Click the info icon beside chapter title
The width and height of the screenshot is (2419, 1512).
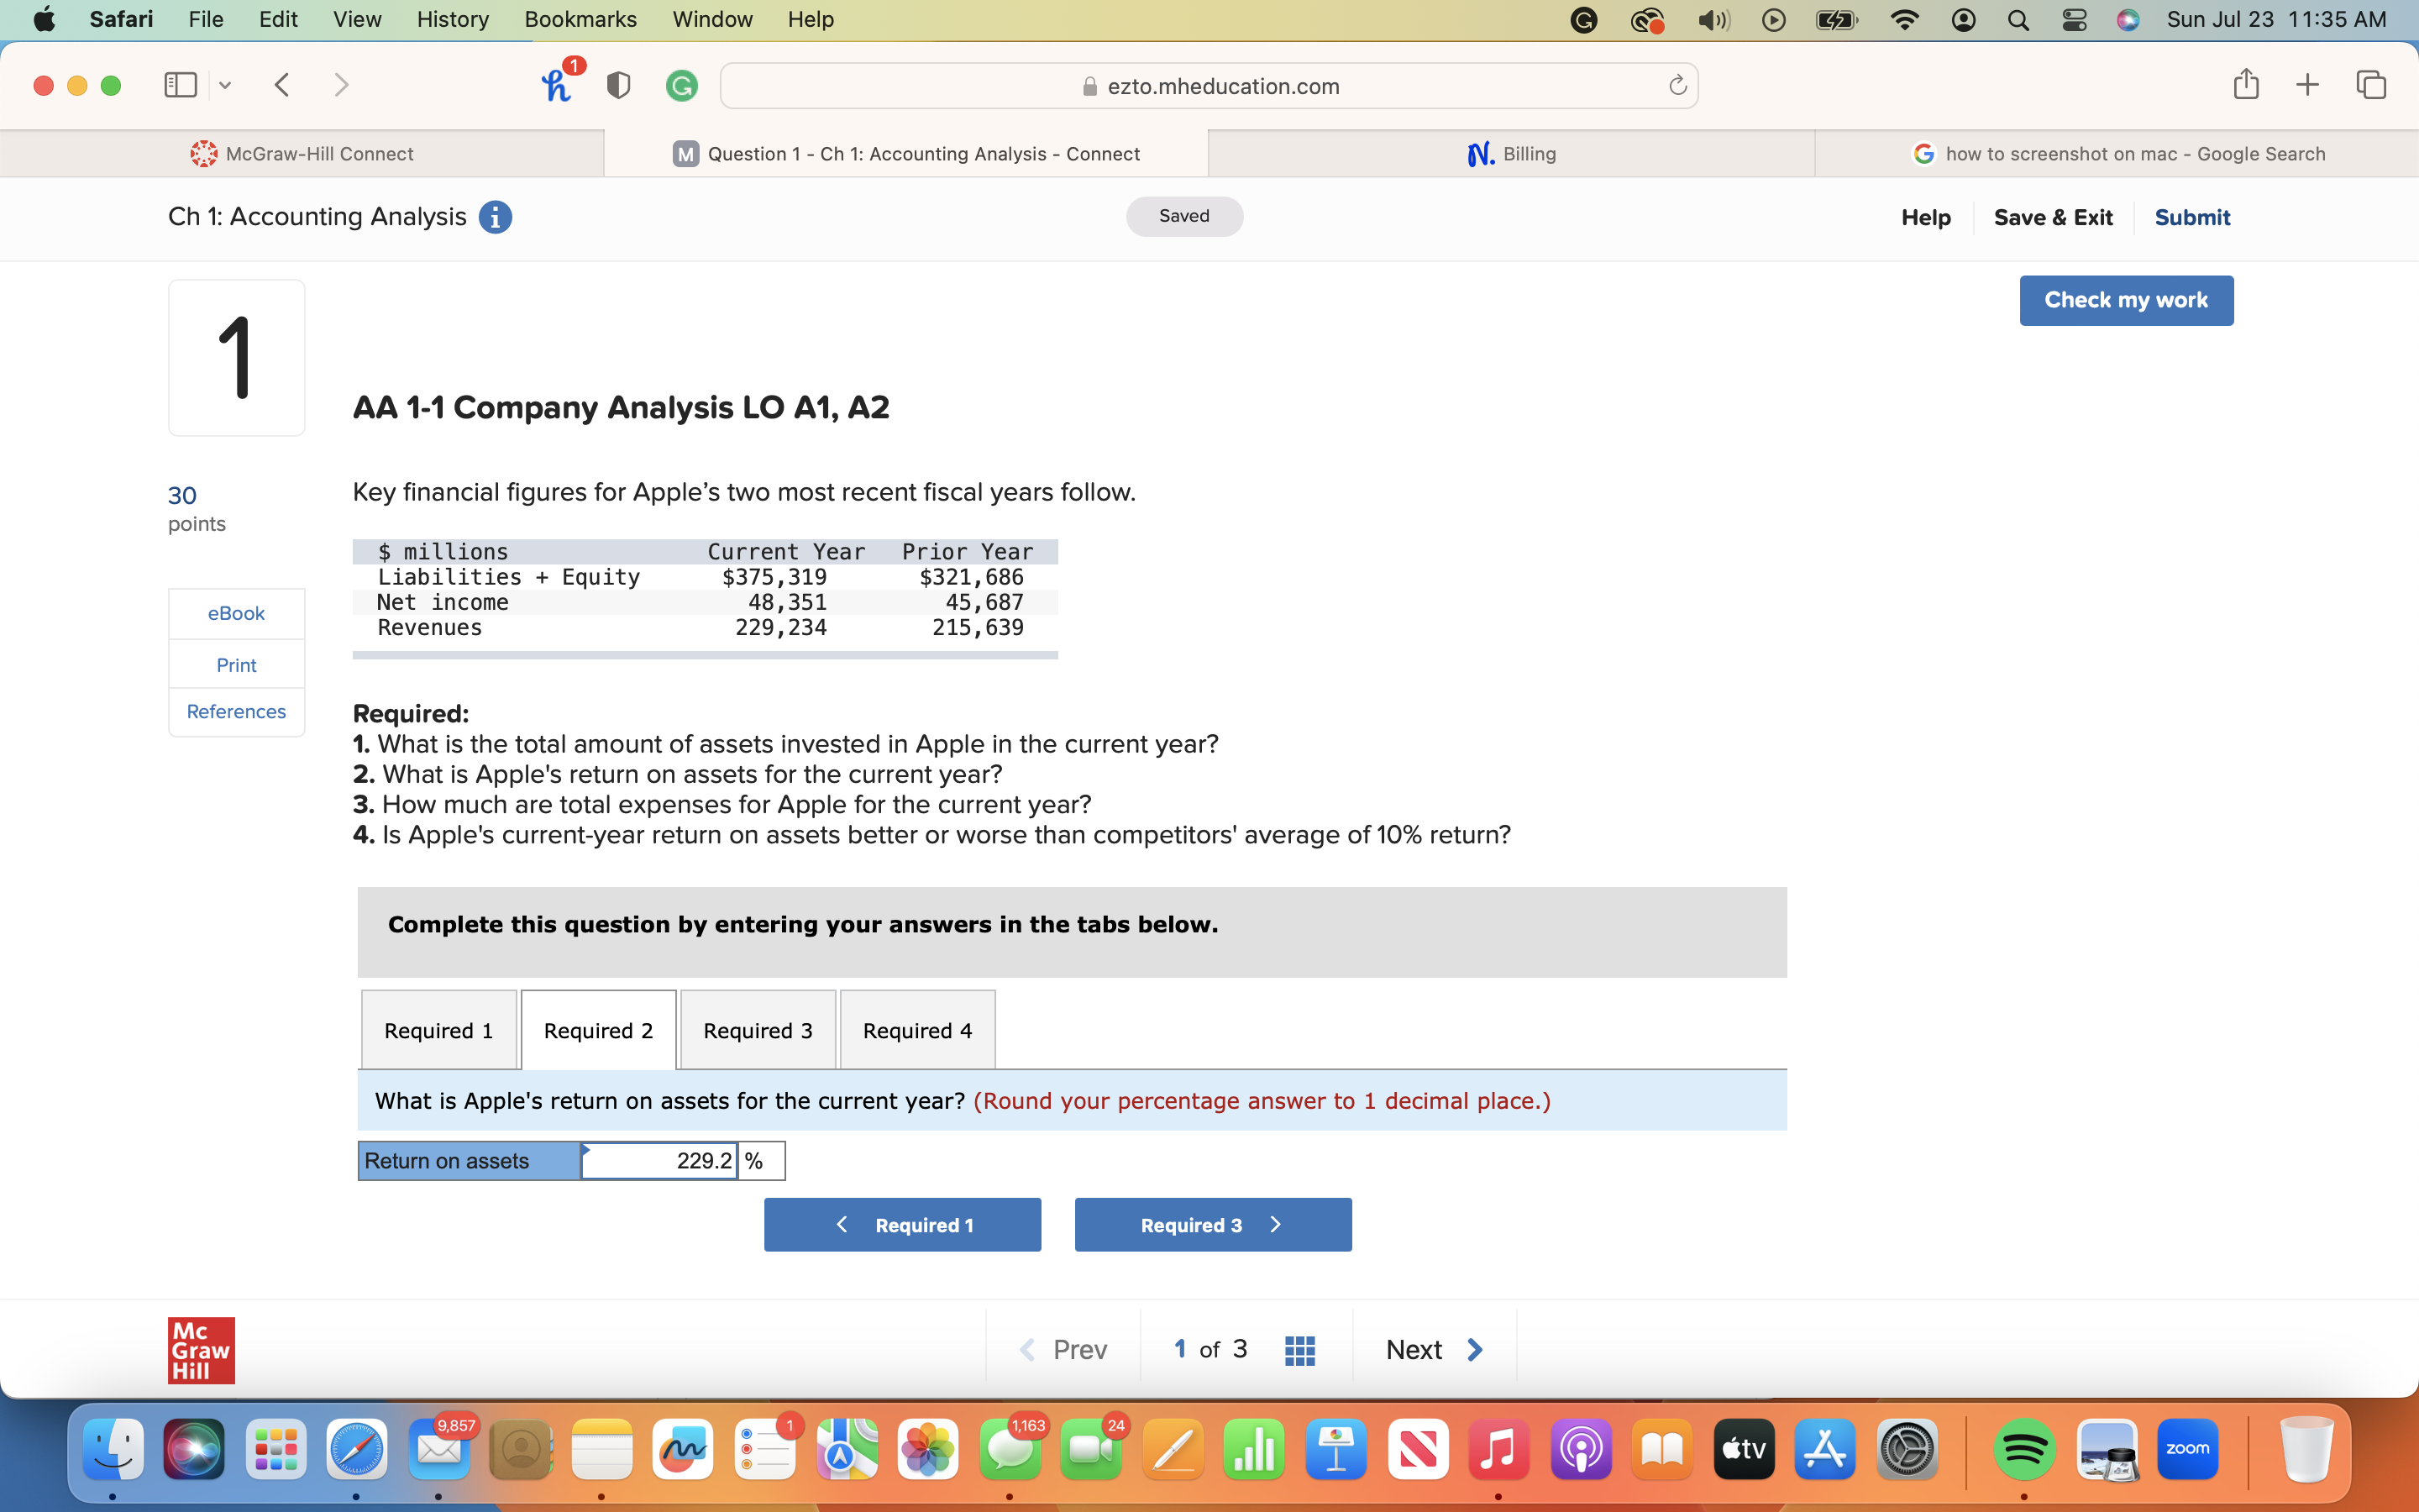pos(495,217)
